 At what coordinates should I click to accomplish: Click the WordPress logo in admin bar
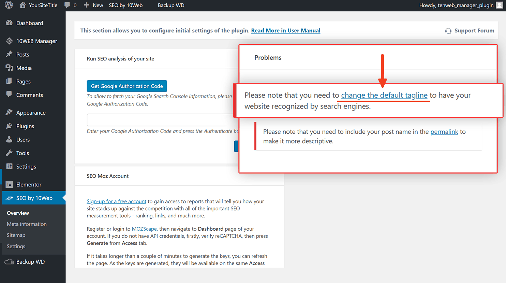coord(9,5)
